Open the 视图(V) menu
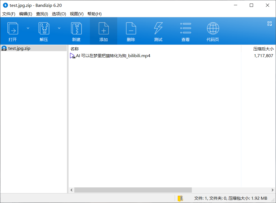The image size is (276, 203). coord(77,14)
